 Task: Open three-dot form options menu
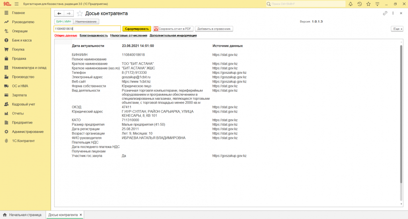[x=393, y=13]
